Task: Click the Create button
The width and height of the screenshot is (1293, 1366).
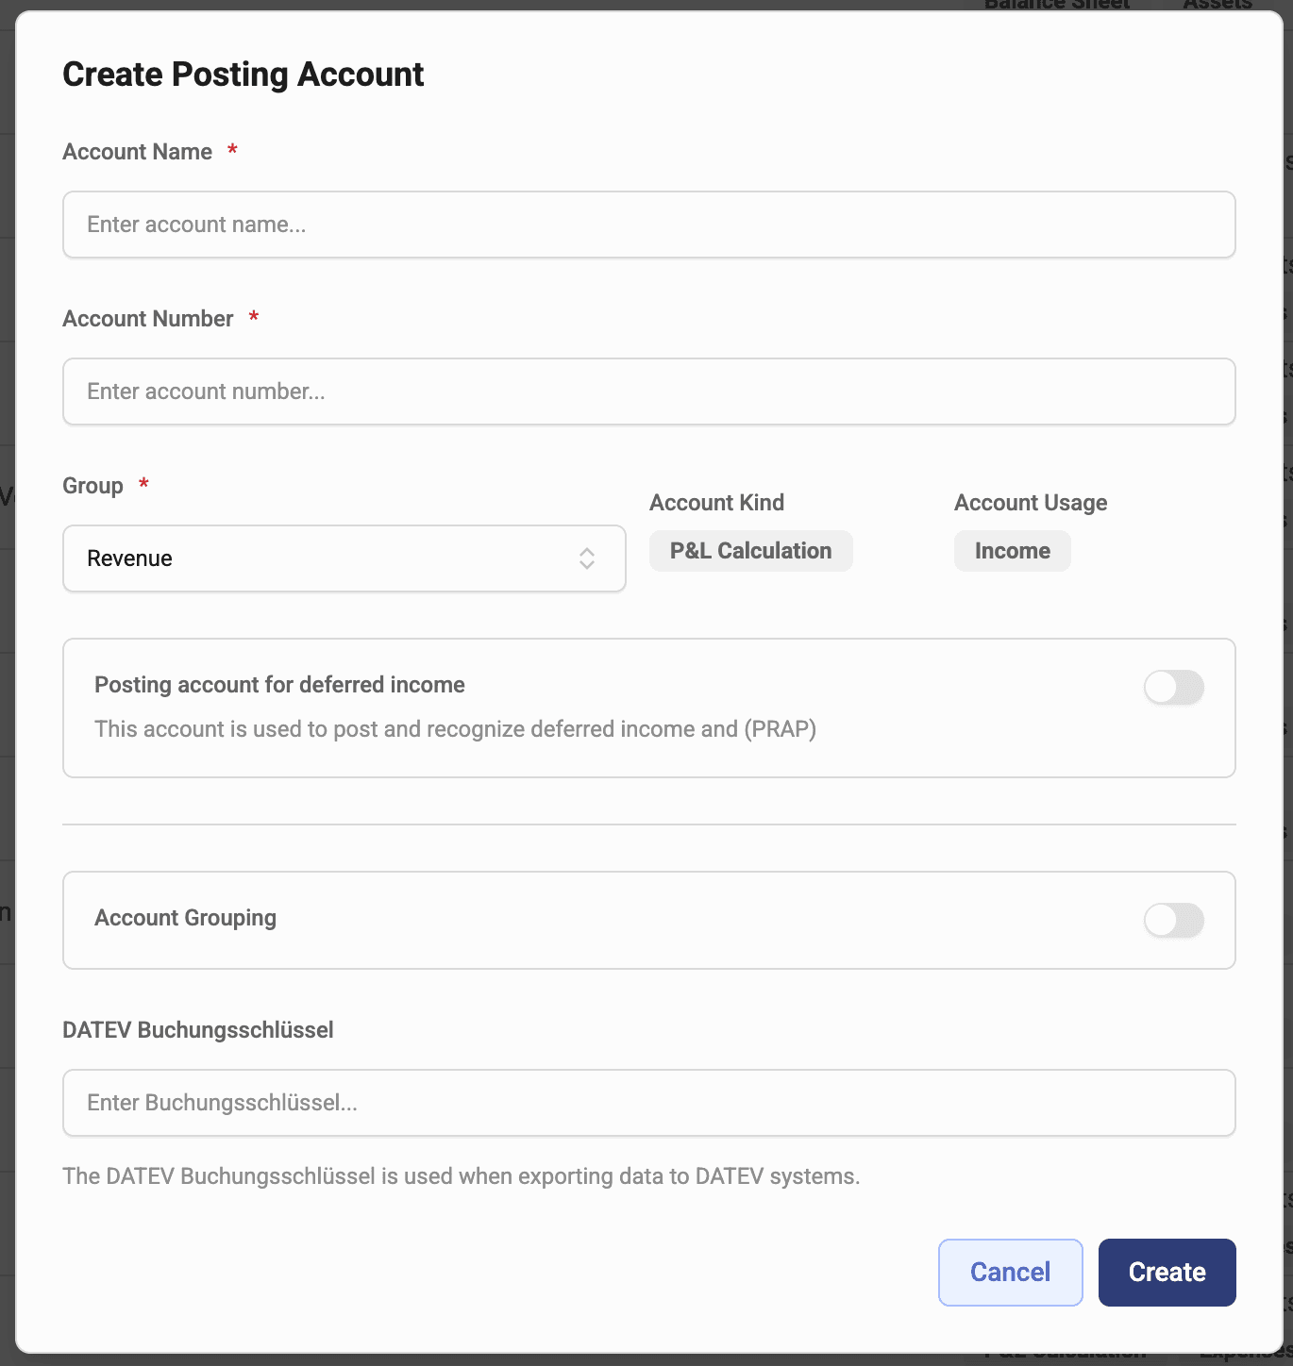Action: point(1167,1273)
